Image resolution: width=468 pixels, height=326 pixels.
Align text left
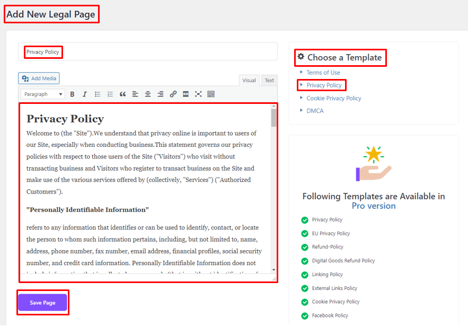(135, 94)
